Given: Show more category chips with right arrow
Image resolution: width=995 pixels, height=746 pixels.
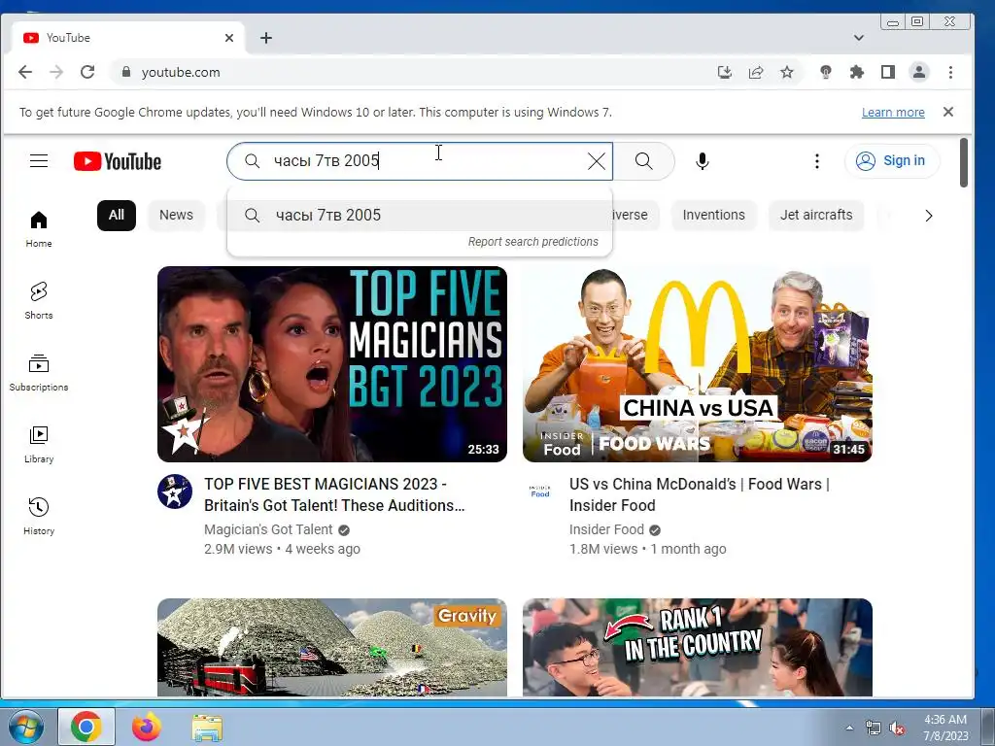Looking at the screenshot, I should click(928, 216).
